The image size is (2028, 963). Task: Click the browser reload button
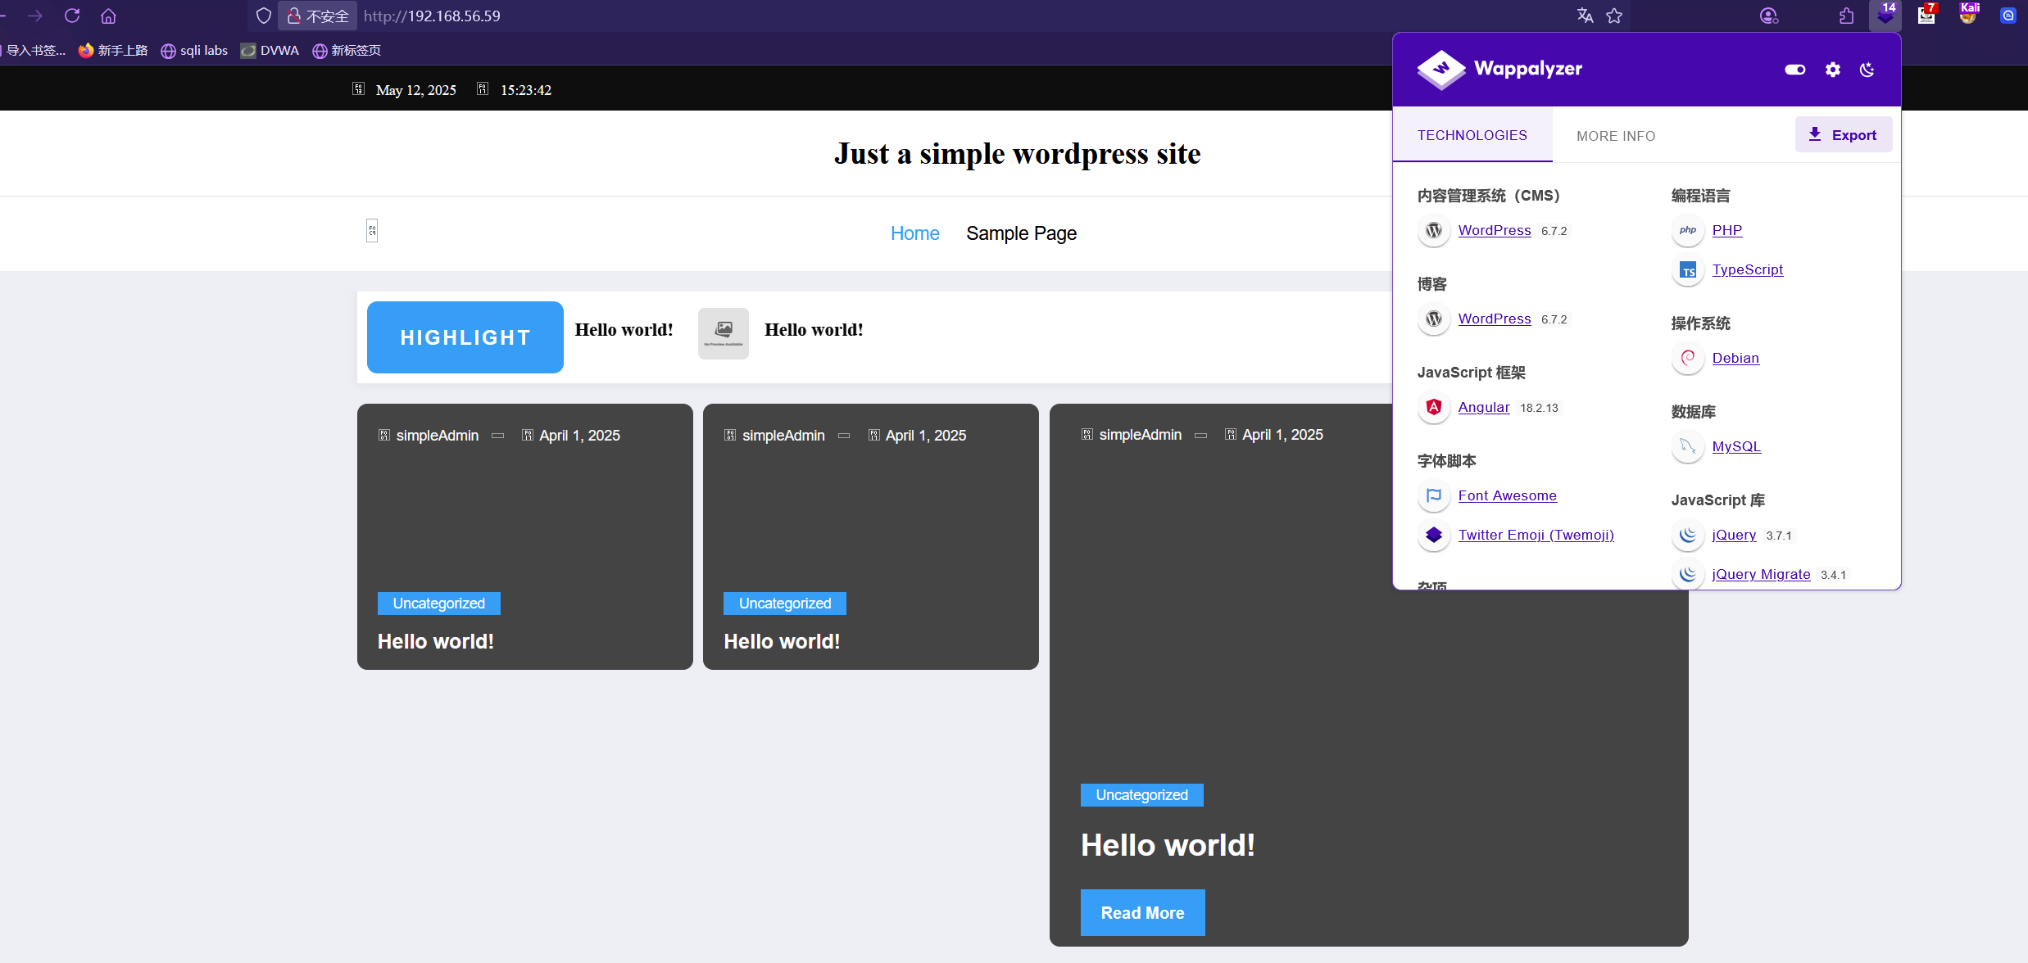72,16
